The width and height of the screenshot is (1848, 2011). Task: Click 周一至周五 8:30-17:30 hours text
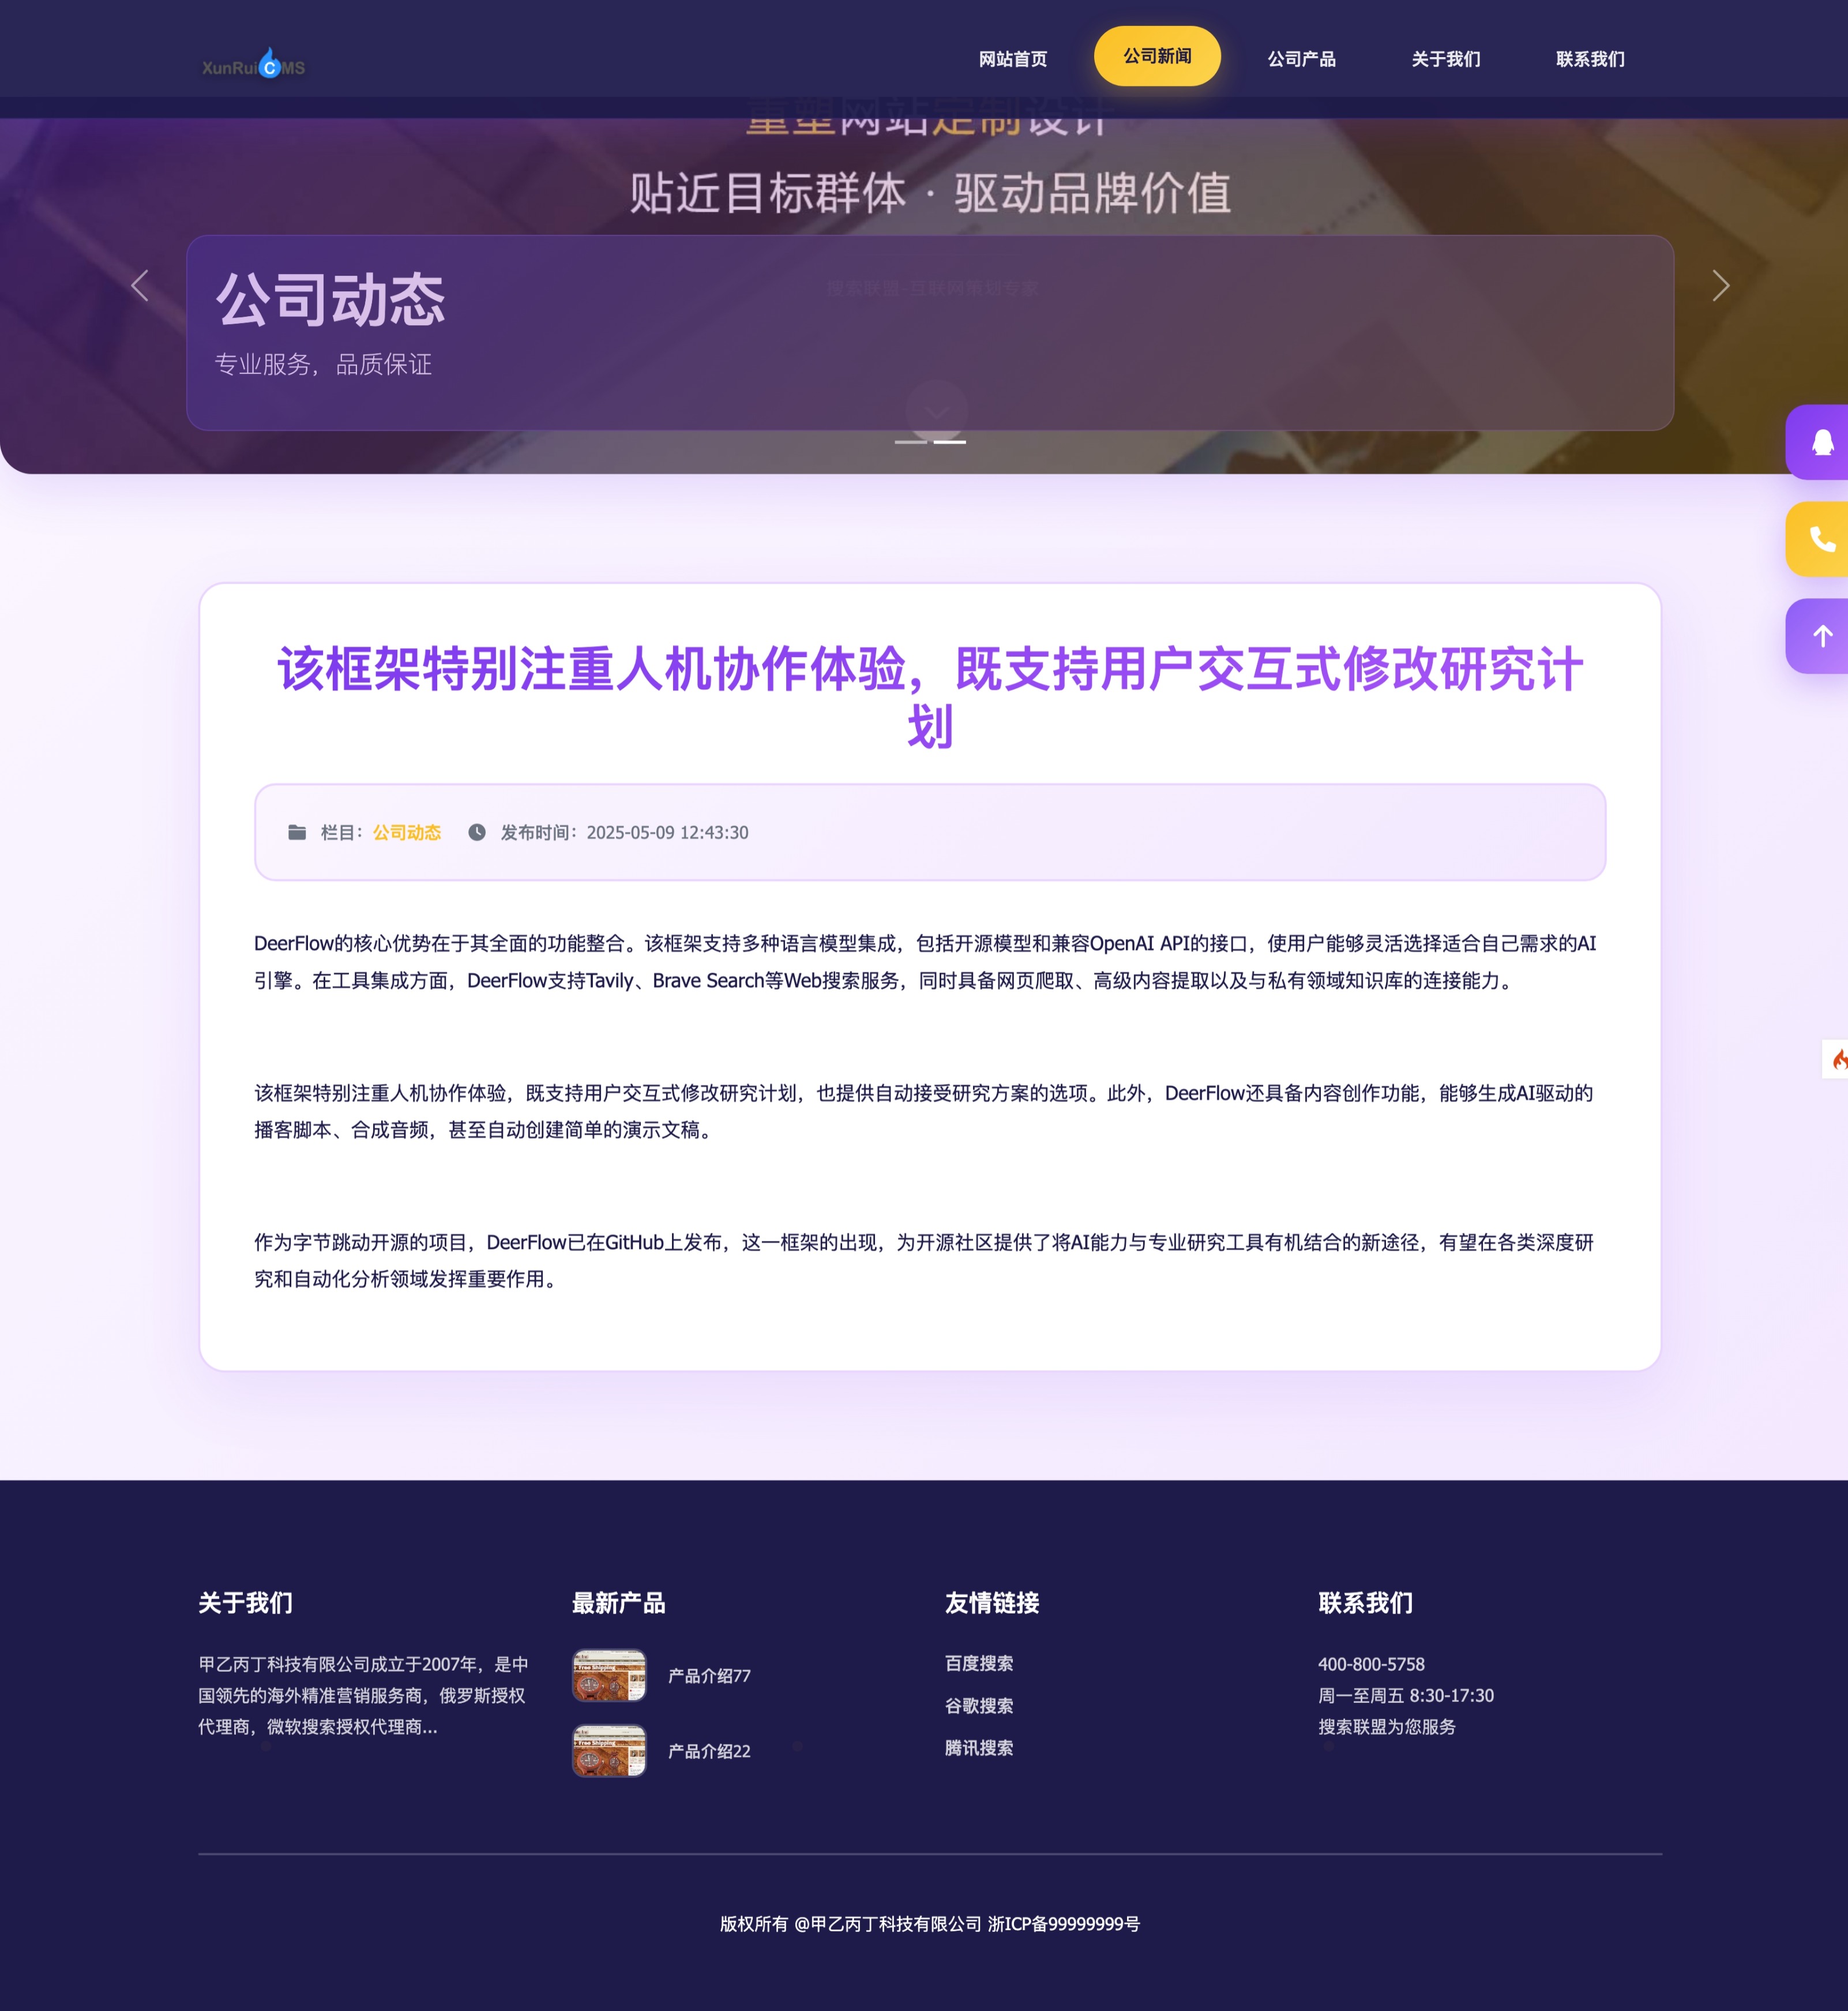[1406, 1695]
